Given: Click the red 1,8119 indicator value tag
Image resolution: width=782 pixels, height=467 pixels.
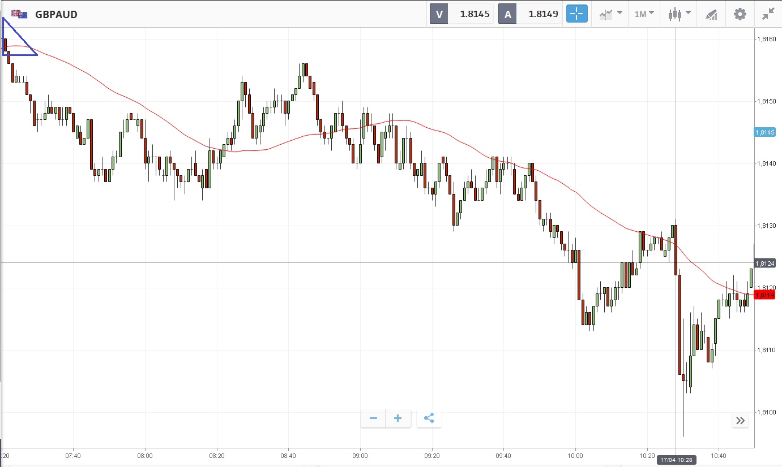Looking at the screenshot, I should point(764,295).
